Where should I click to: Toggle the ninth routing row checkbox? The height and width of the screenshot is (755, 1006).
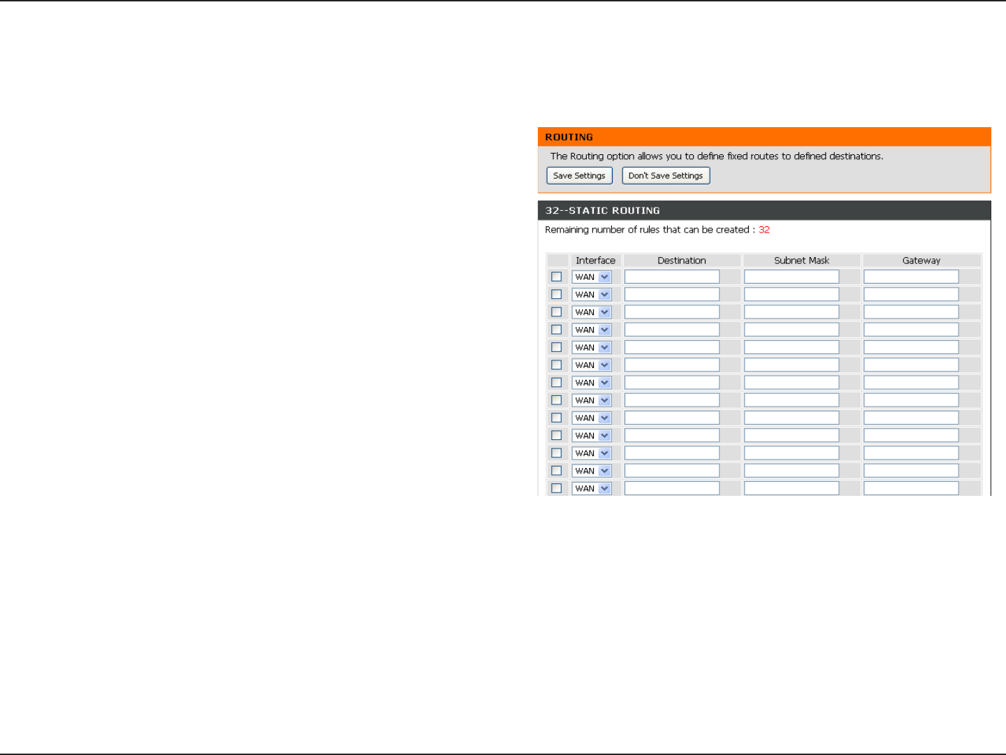[x=556, y=418]
